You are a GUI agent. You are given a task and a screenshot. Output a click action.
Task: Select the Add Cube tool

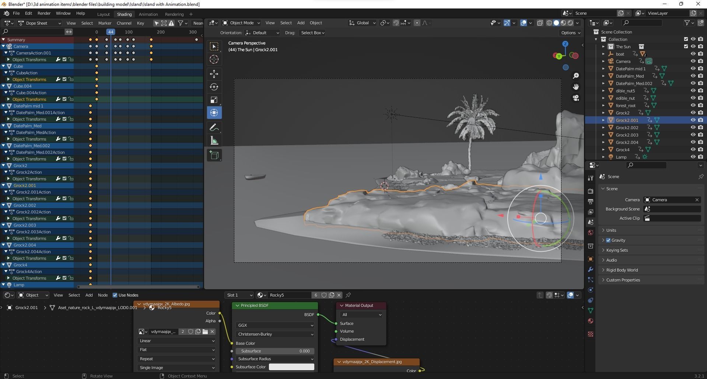[214, 155]
